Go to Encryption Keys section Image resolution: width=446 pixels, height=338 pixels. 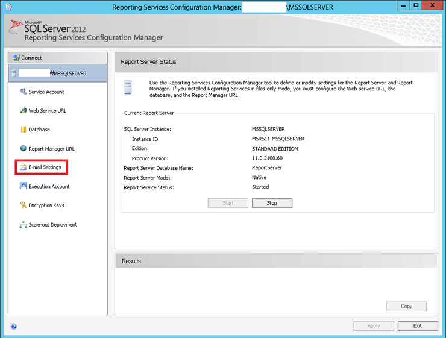(x=46, y=205)
